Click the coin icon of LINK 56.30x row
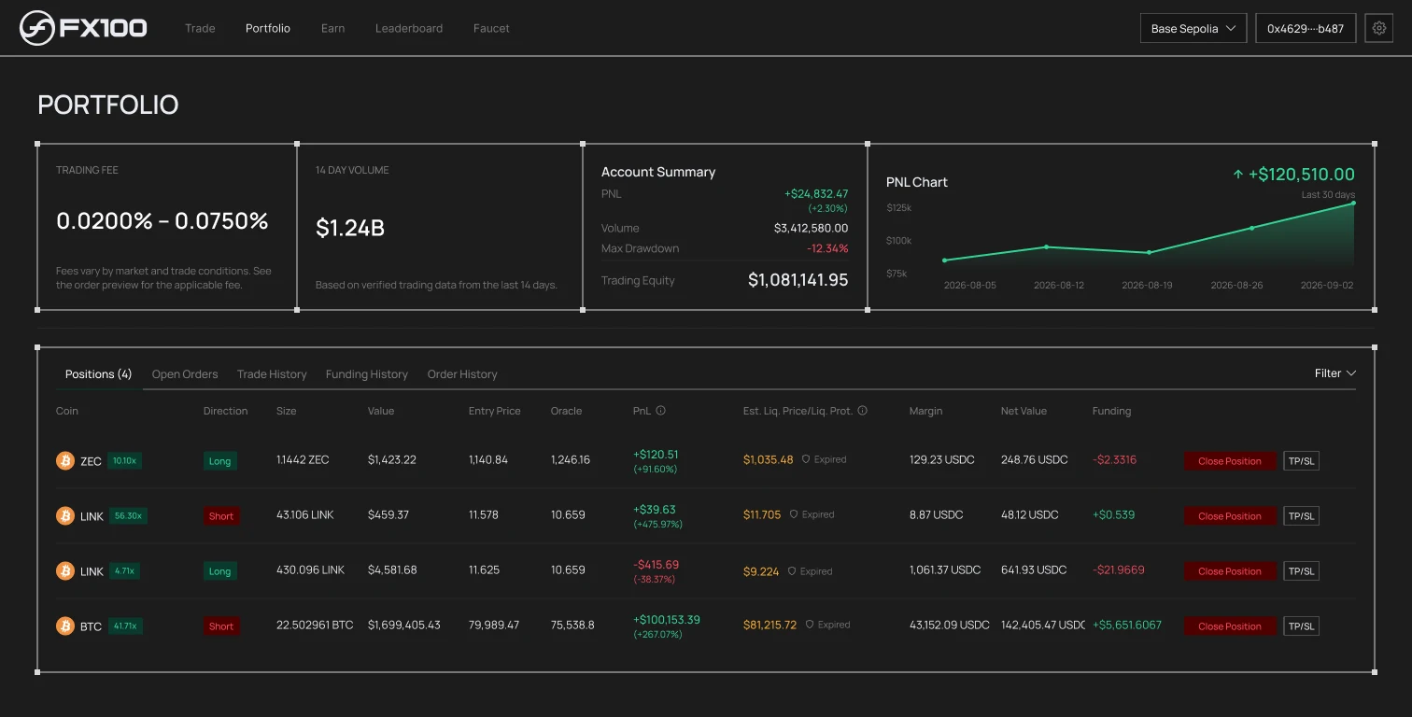Viewport: 1412px width, 717px height. click(64, 515)
